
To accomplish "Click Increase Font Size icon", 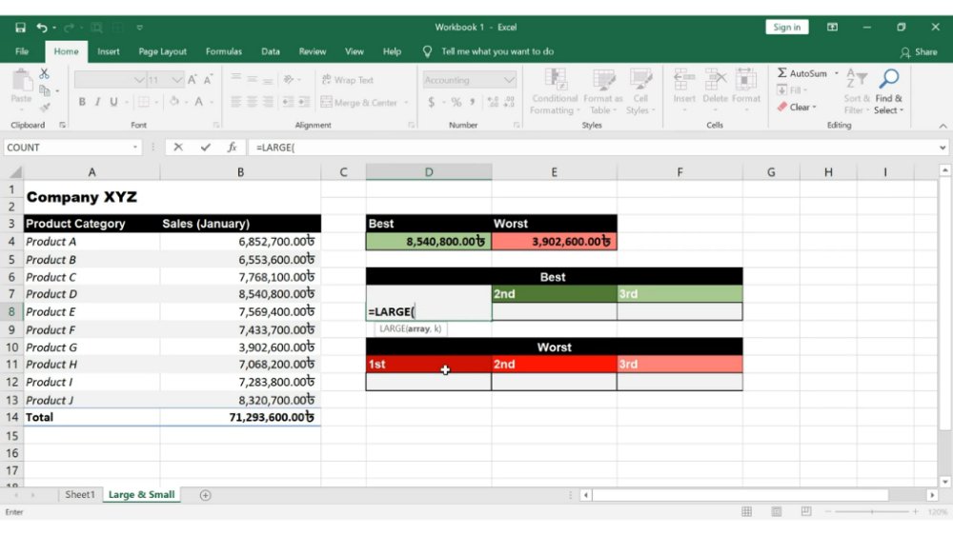I will [193, 80].
